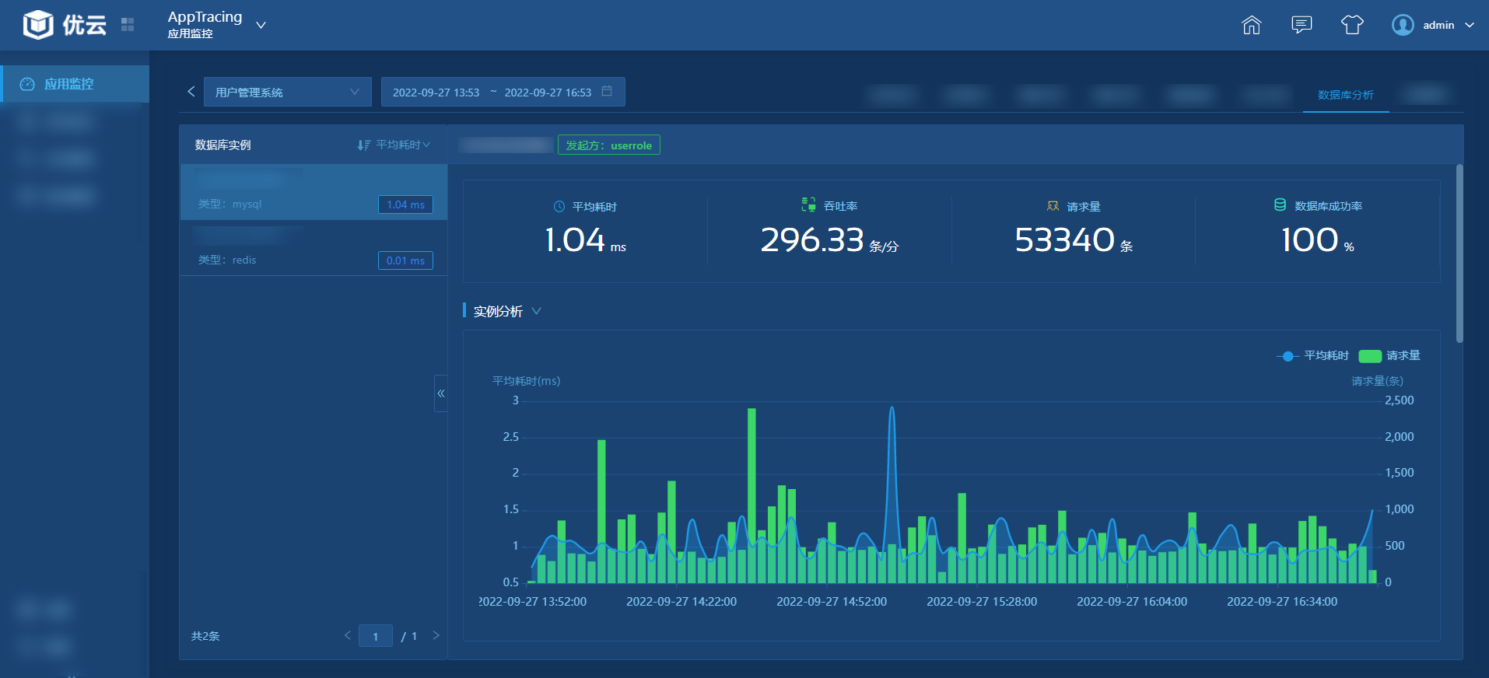Click the 平均耗时(ms) axis title

(526, 381)
